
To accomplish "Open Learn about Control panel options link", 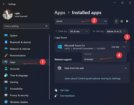I will tap(92, 78).
